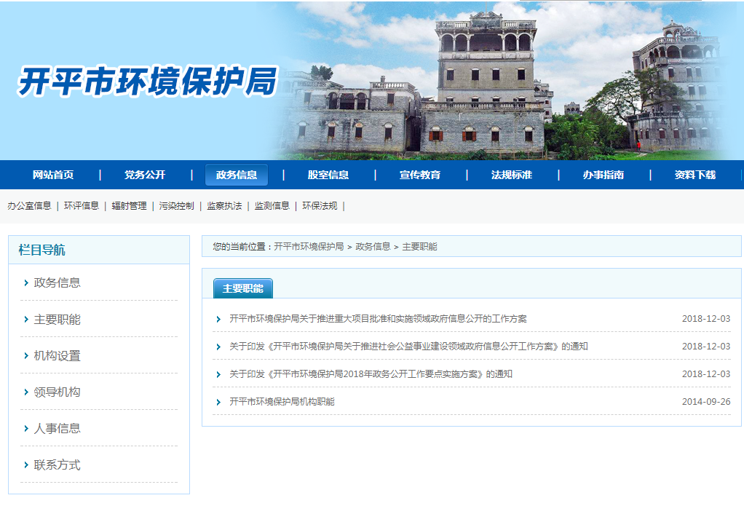Open 机构设置 in the sidebar
Viewport: 744px width, 506px height.
57,355
